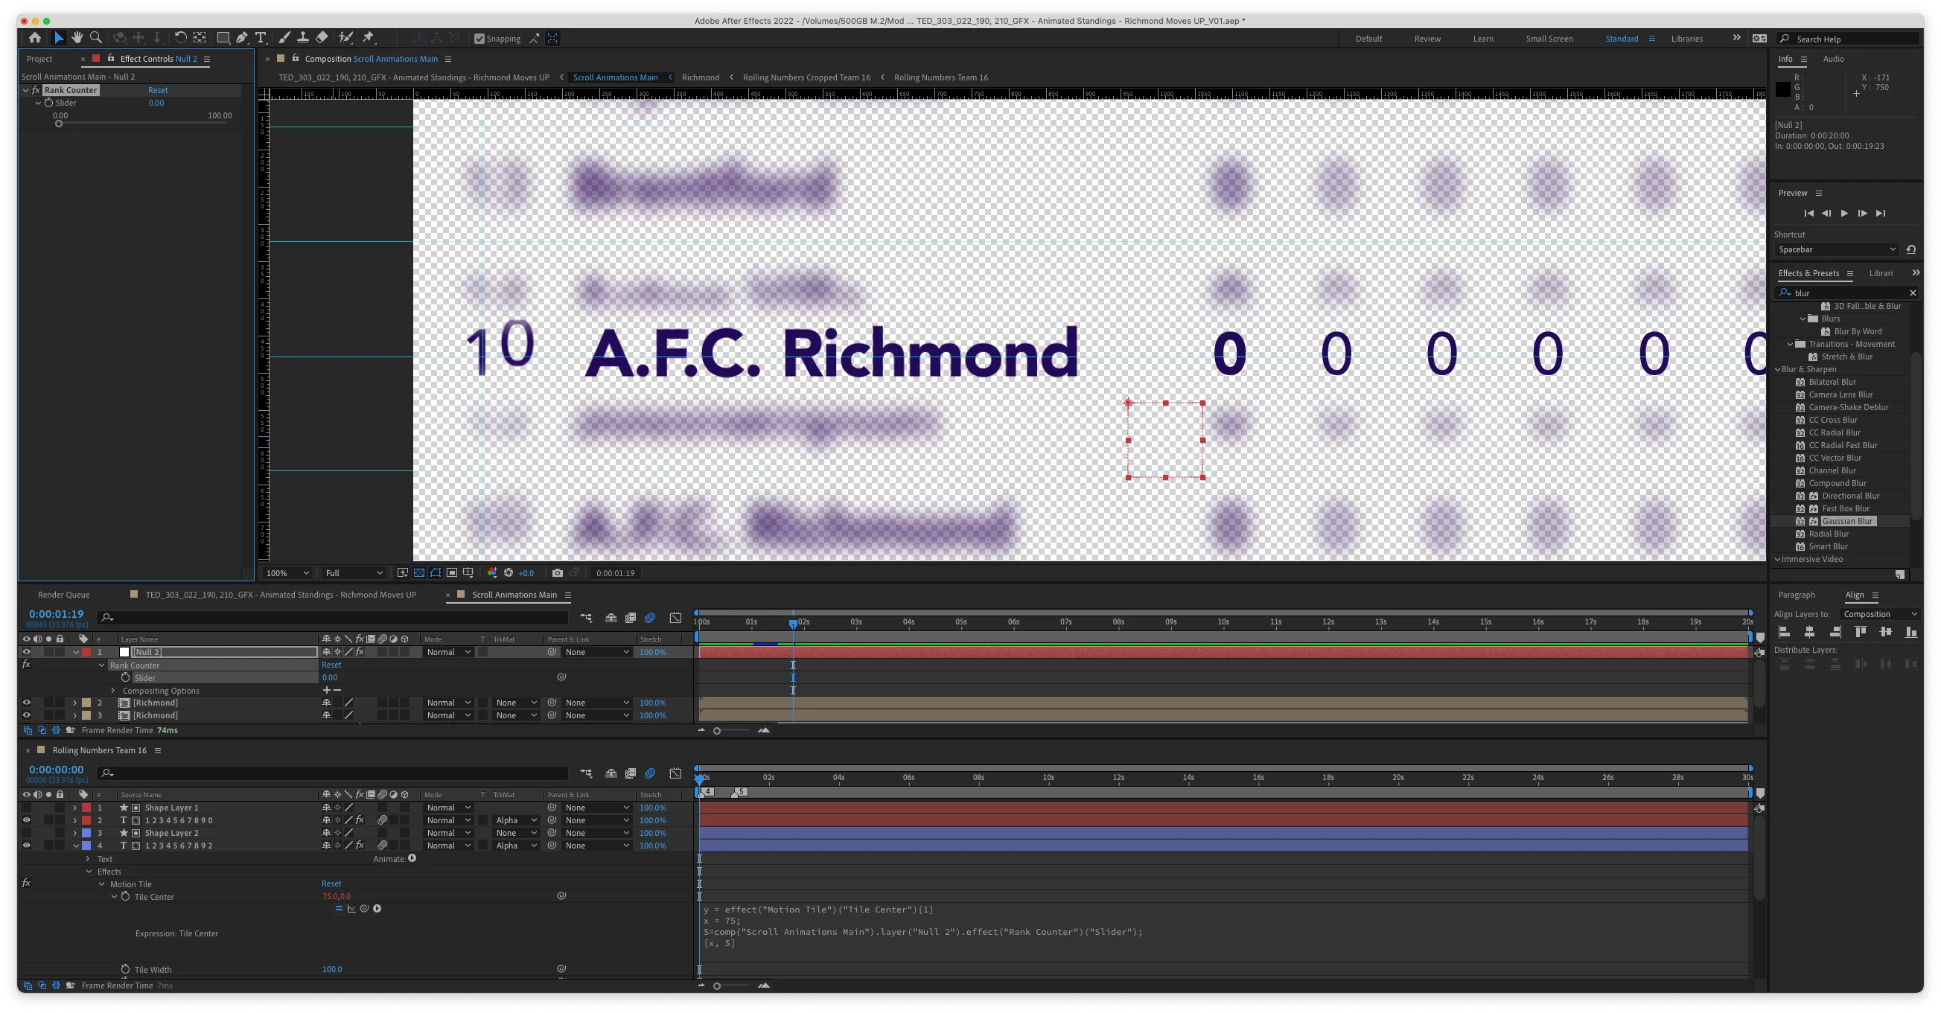Image resolution: width=1941 pixels, height=1013 pixels.
Task: Select the Pen tool
Action: (x=242, y=38)
